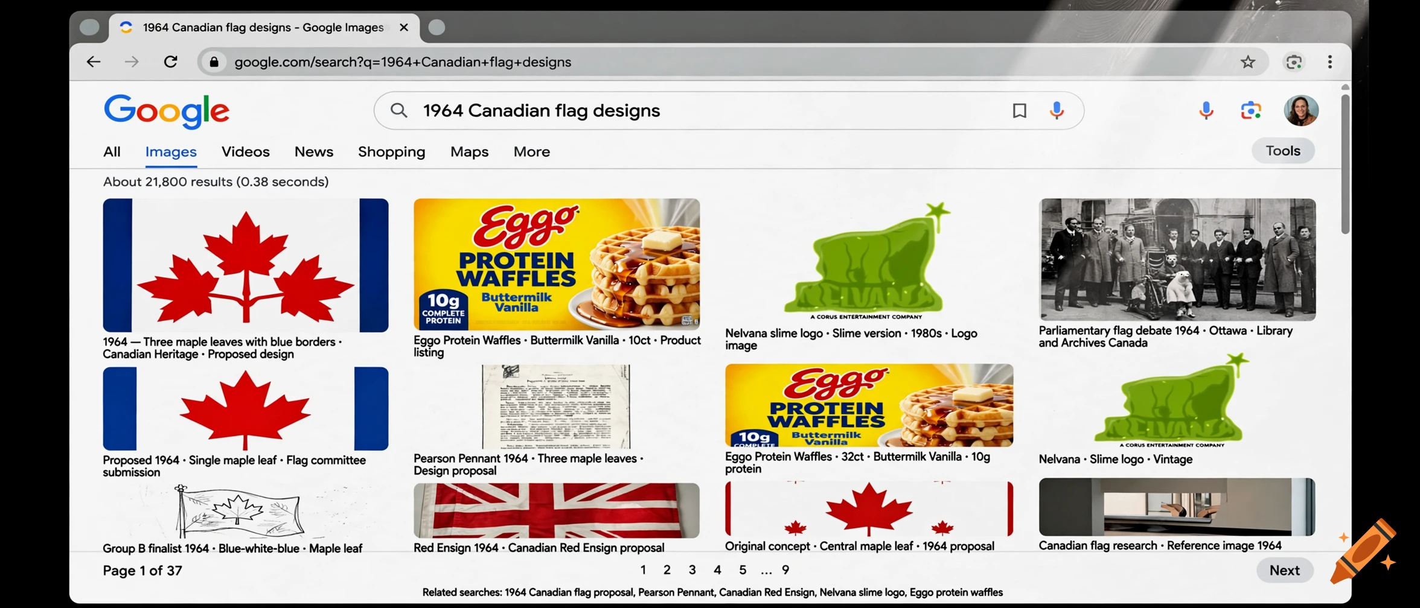
Task: Click the Next page button
Action: (1284, 570)
